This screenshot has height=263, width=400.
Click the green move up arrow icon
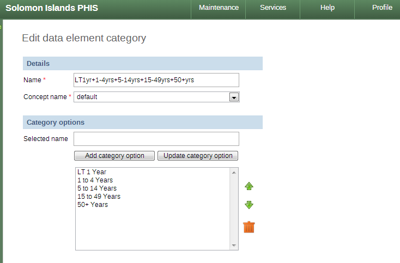pos(249,186)
